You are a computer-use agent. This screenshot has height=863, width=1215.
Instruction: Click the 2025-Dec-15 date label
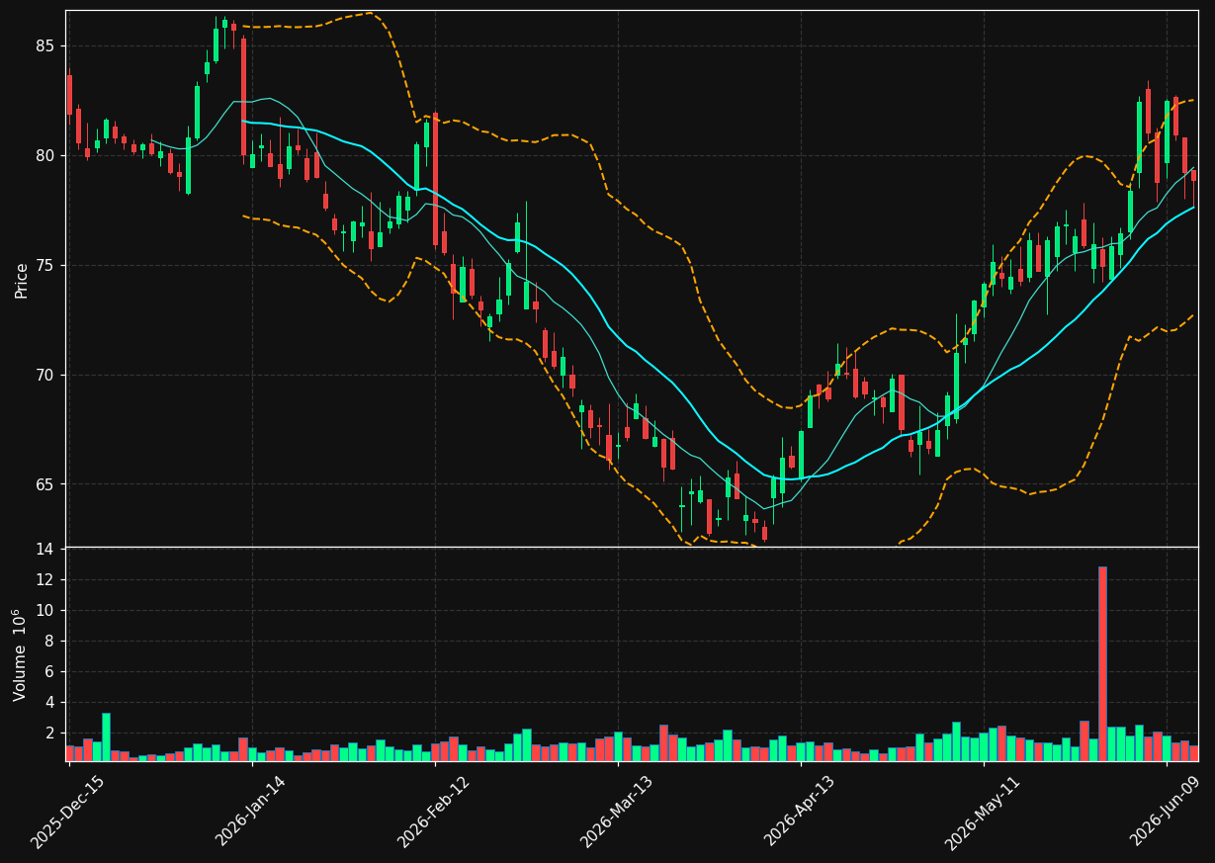pos(68,812)
